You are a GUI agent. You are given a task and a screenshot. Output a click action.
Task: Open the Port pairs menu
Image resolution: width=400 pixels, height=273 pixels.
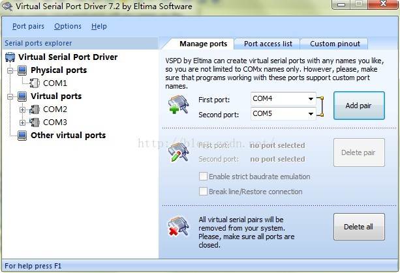click(x=28, y=26)
